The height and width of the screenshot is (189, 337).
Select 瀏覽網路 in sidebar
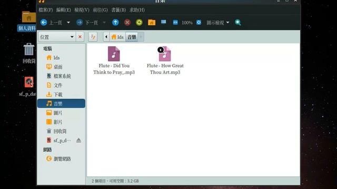coord(61,159)
